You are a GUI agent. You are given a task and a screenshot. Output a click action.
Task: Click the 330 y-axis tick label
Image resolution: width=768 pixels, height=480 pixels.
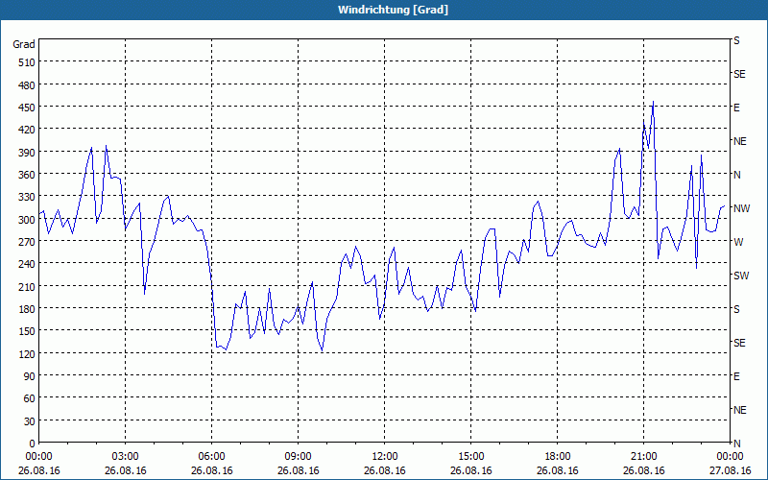(27, 197)
